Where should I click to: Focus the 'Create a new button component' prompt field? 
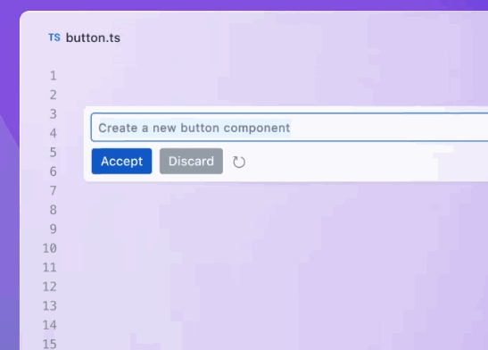(x=289, y=128)
